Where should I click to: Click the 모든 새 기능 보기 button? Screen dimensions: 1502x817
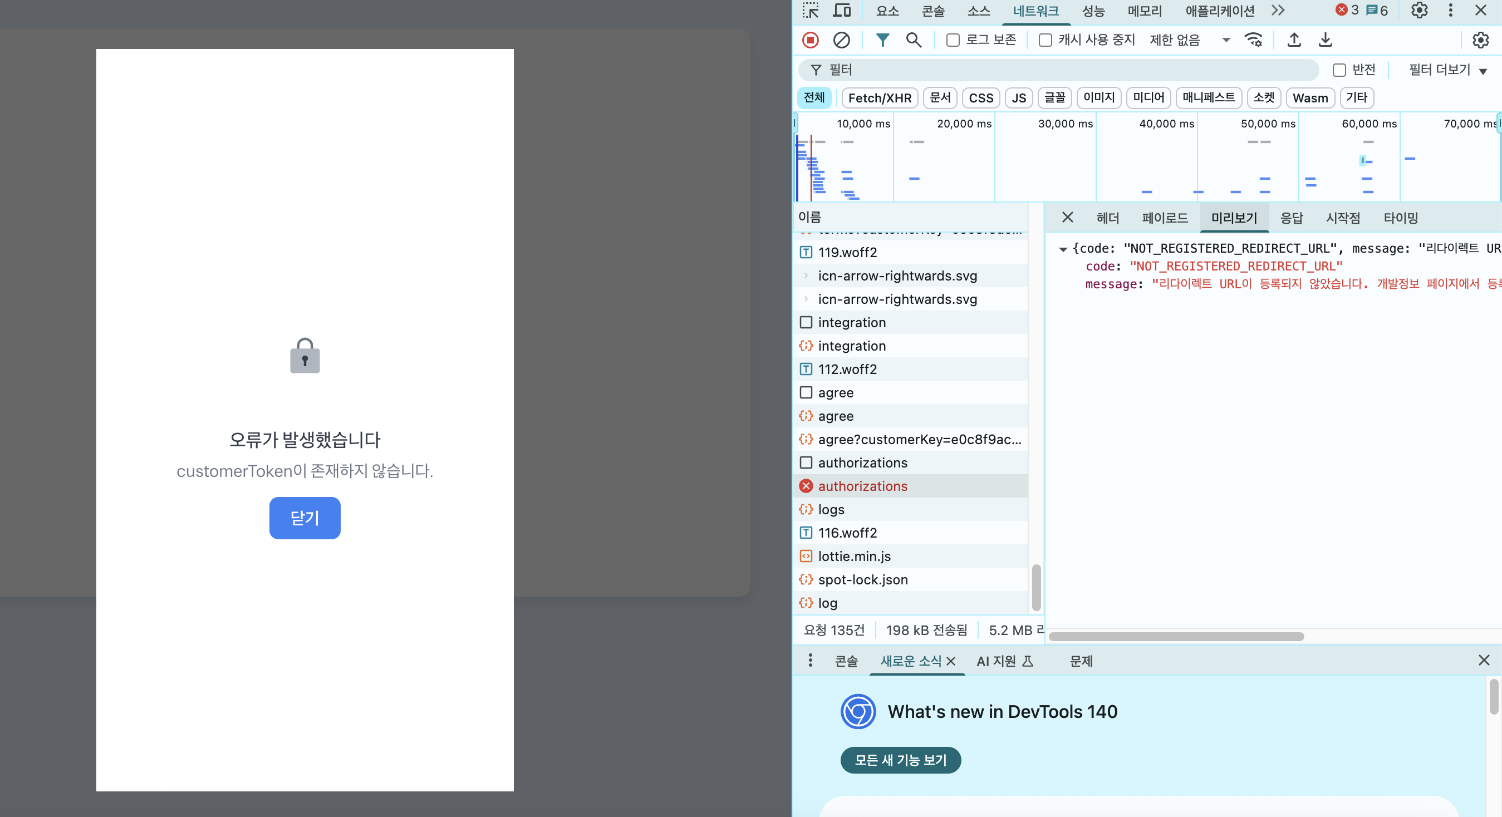900,760
